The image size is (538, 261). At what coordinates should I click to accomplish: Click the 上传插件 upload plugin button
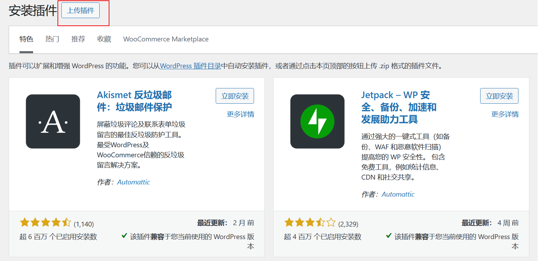80,10
